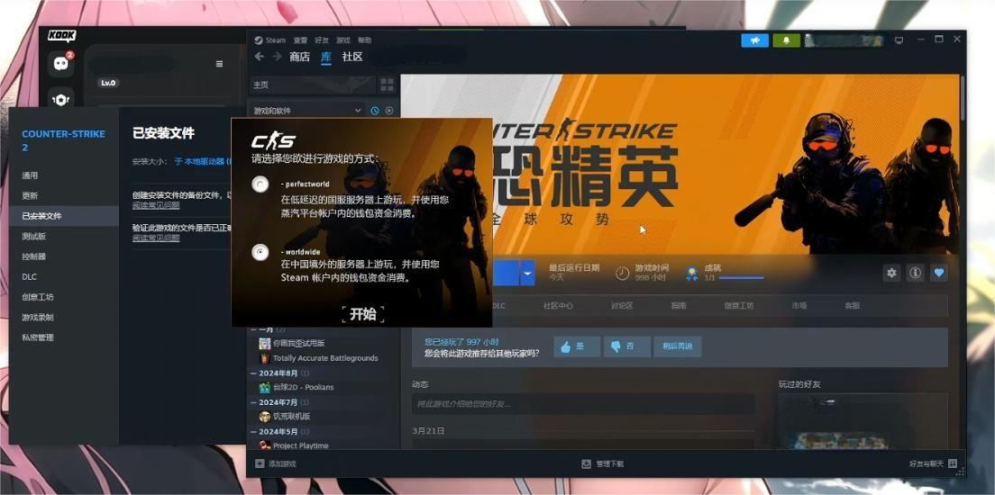Click 饥荒联机版 game icon
Viewport: 995px width, 495px height.
pos(265,417)
